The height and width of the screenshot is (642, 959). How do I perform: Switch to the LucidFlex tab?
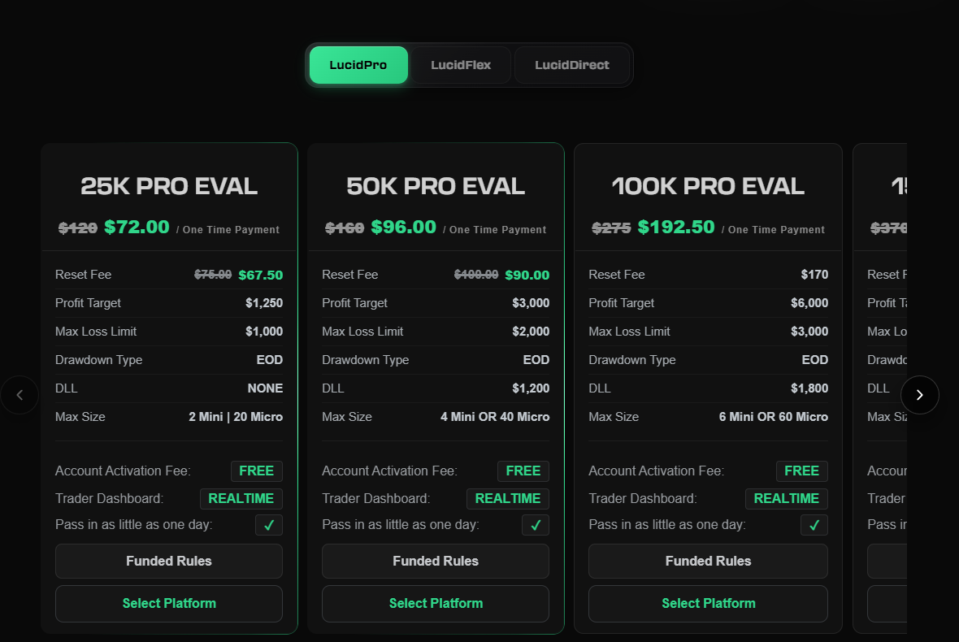click(460, 64)
